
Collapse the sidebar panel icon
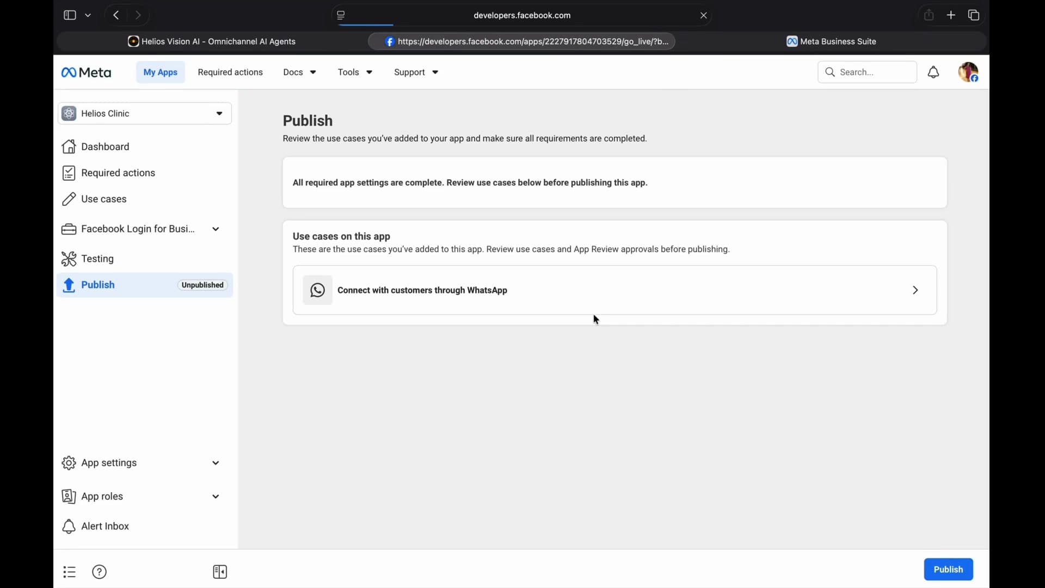(220, 572)
